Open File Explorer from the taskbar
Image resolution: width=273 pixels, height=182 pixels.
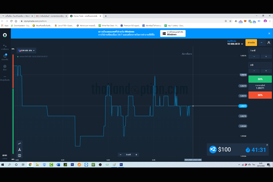click(37, 165)
